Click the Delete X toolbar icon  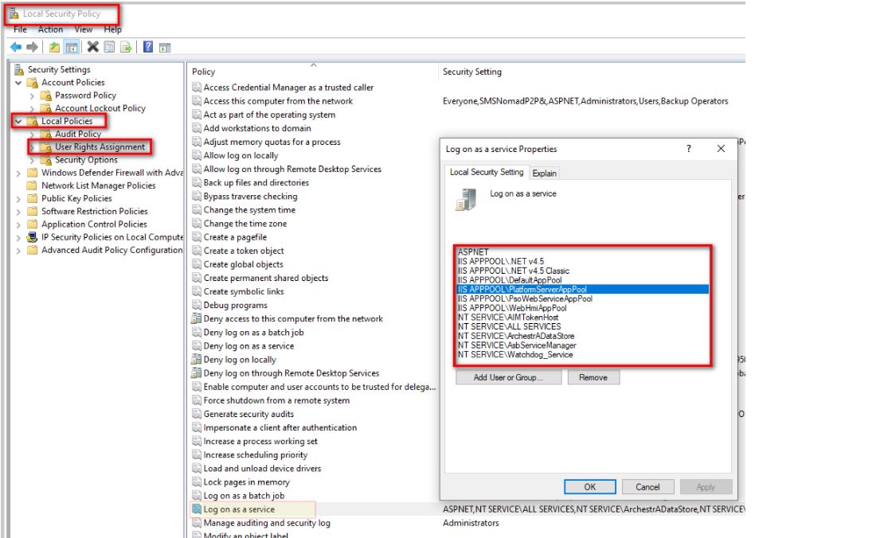coord(93,47)
